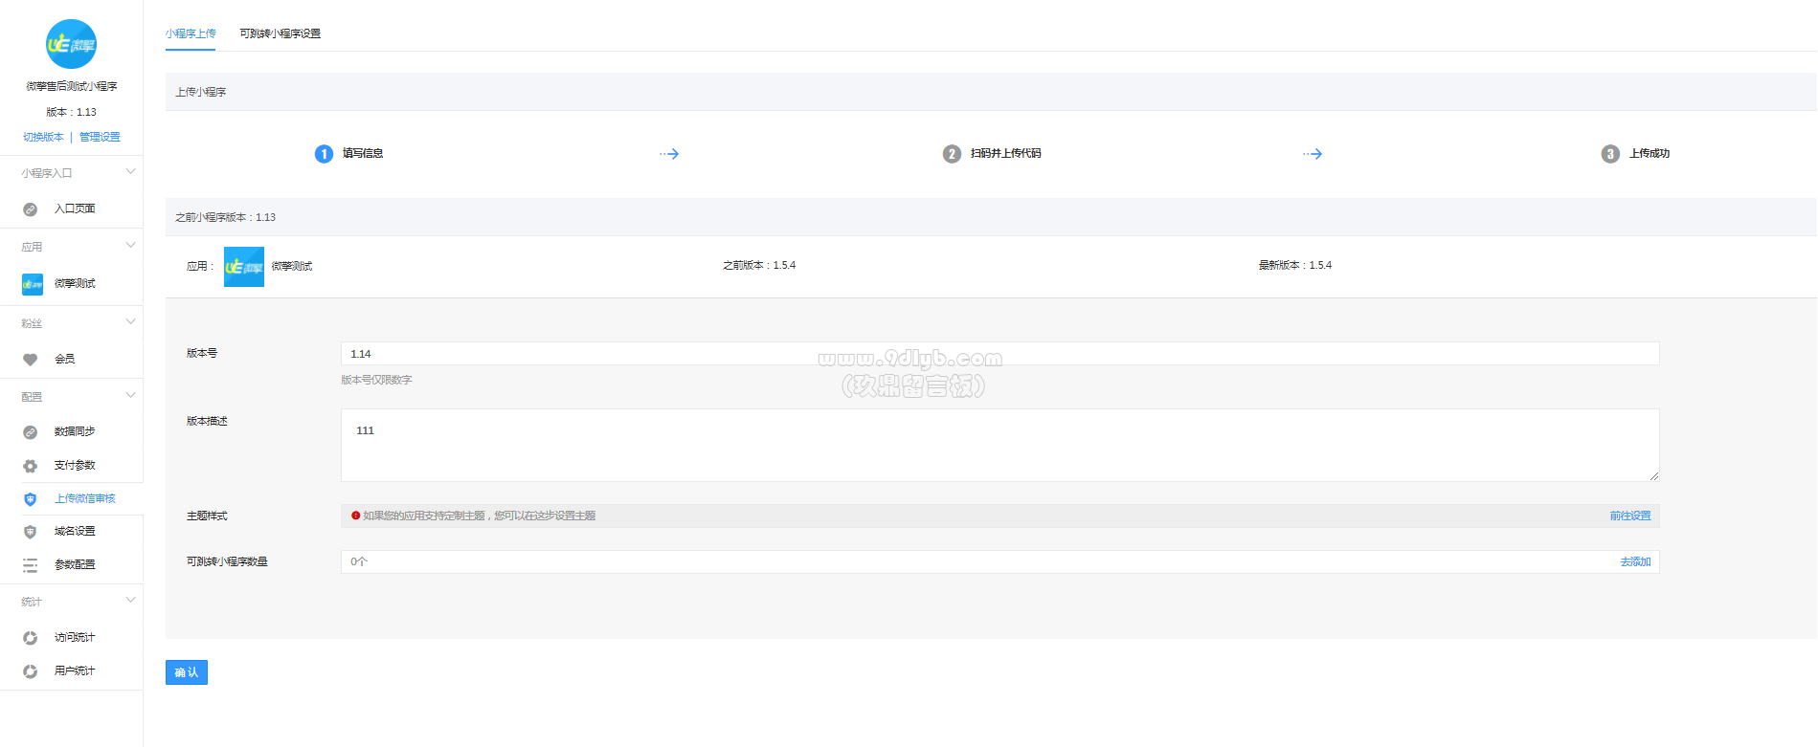Click the textarea resize handle of 版本描述
1818x747 pixels.
[x=1653, y=475]
